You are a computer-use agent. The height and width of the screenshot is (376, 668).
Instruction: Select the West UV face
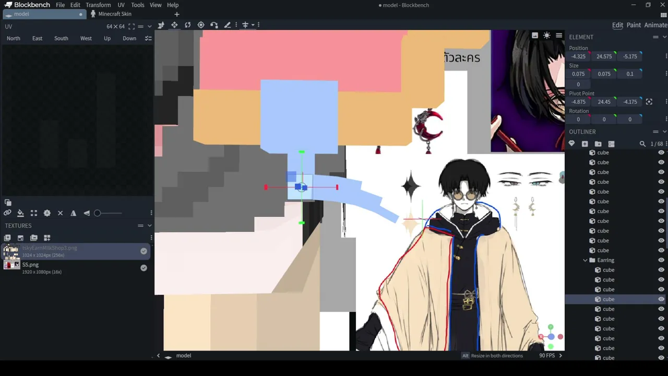coord(86,38)
